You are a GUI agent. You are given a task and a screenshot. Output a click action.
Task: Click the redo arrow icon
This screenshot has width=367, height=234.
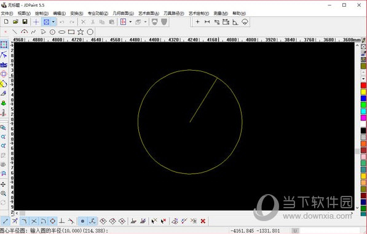72,22
